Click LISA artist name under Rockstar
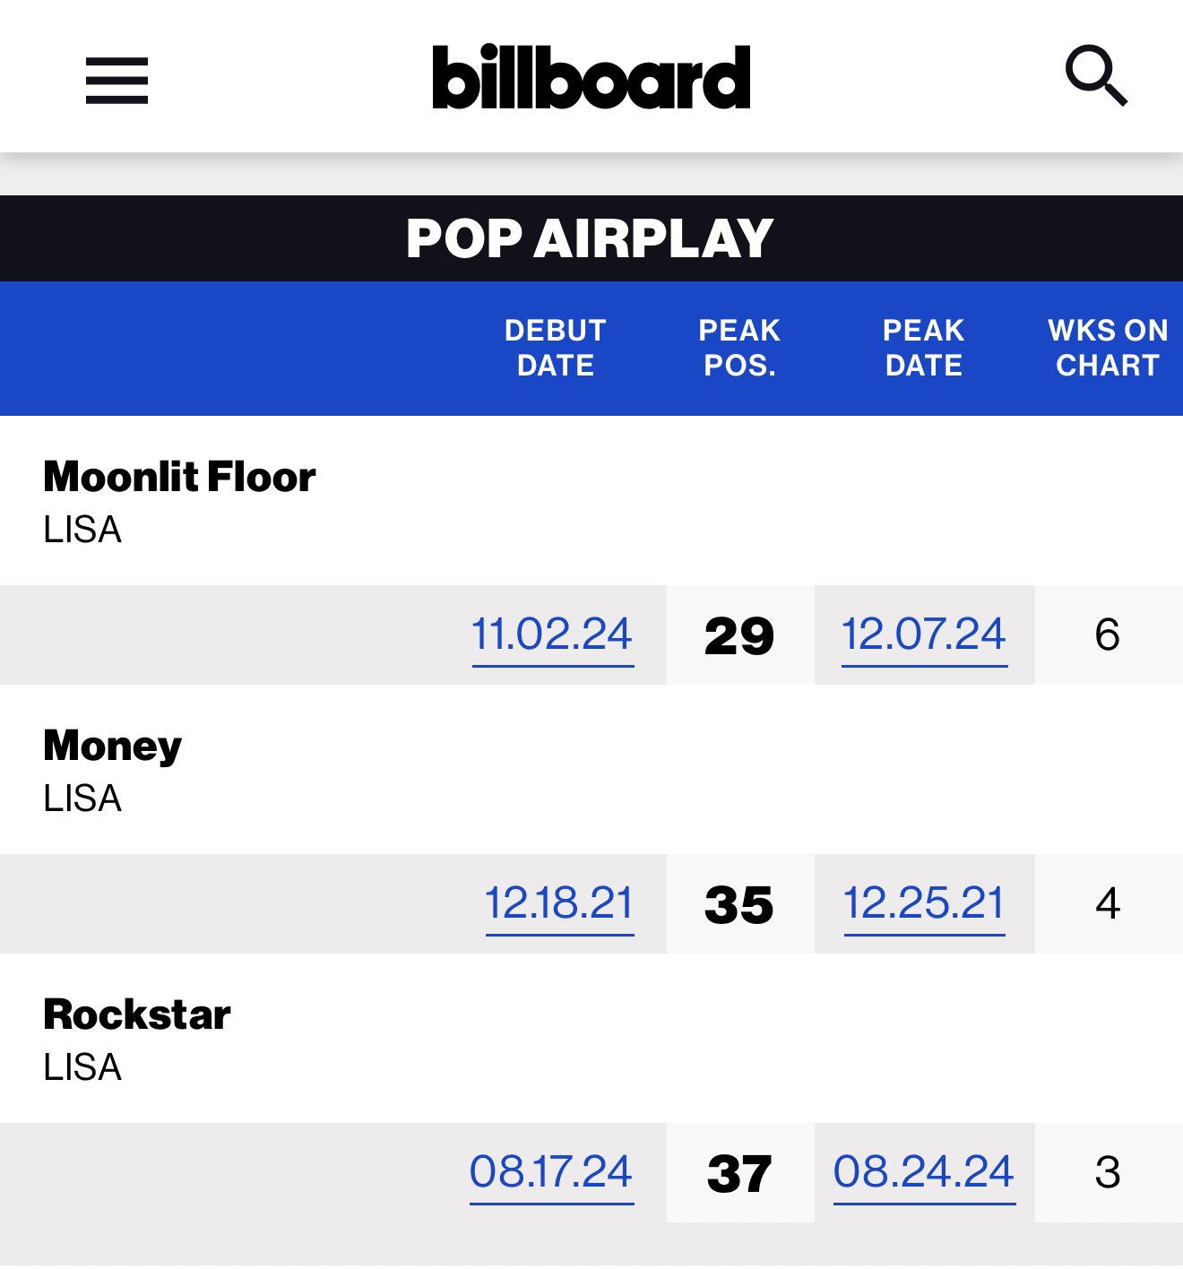 click(82, 1067)
